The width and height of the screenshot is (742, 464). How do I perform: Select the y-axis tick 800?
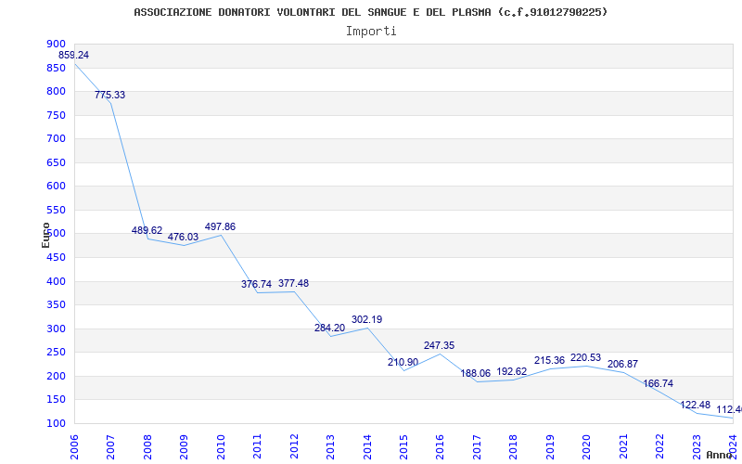[56, 91]
